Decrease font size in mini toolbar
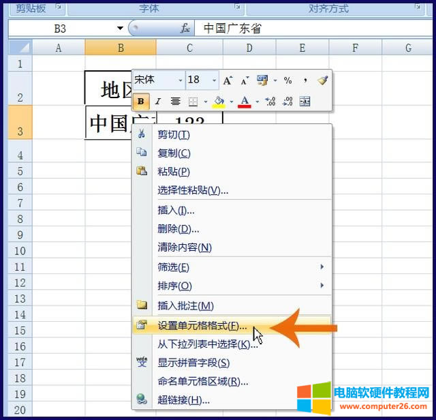 pos(245,80)
